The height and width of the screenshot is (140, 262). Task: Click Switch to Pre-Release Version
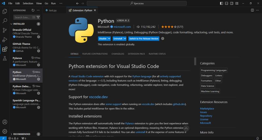144,39
